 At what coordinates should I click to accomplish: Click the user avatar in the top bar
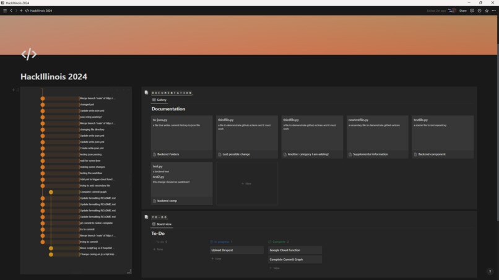(x=452, y=11)
